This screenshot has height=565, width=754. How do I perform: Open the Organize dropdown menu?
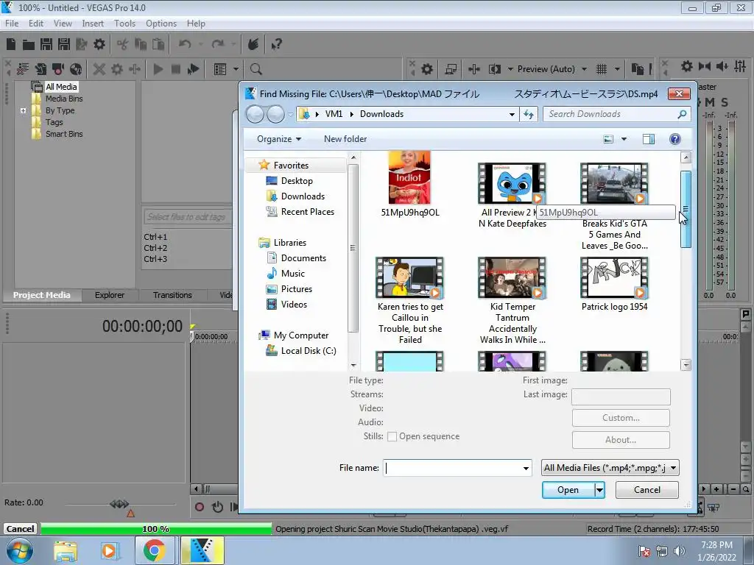click(x=279, y=139)
